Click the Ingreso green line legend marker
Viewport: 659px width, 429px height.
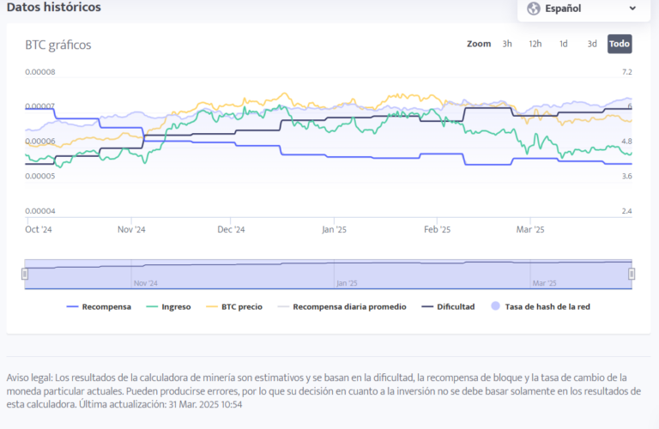[x=152, y=306]
